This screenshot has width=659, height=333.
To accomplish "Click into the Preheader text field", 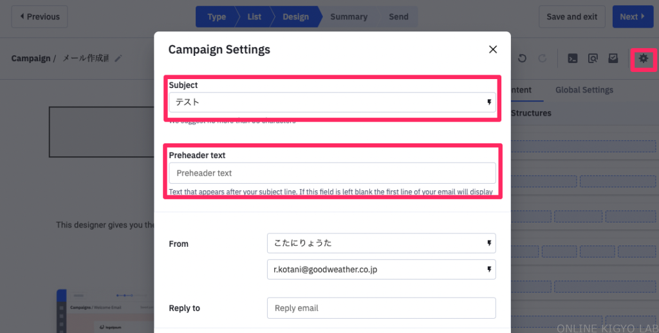I will (332, 173).
